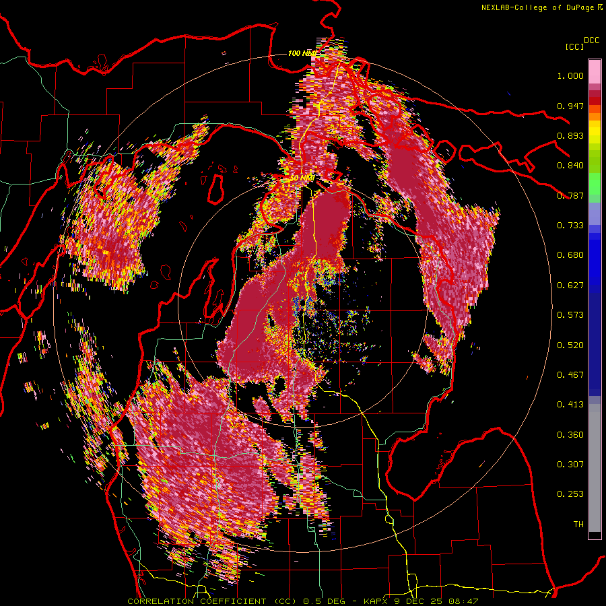
Task: Select the 0.733 scale value
Action: (570, 226)
